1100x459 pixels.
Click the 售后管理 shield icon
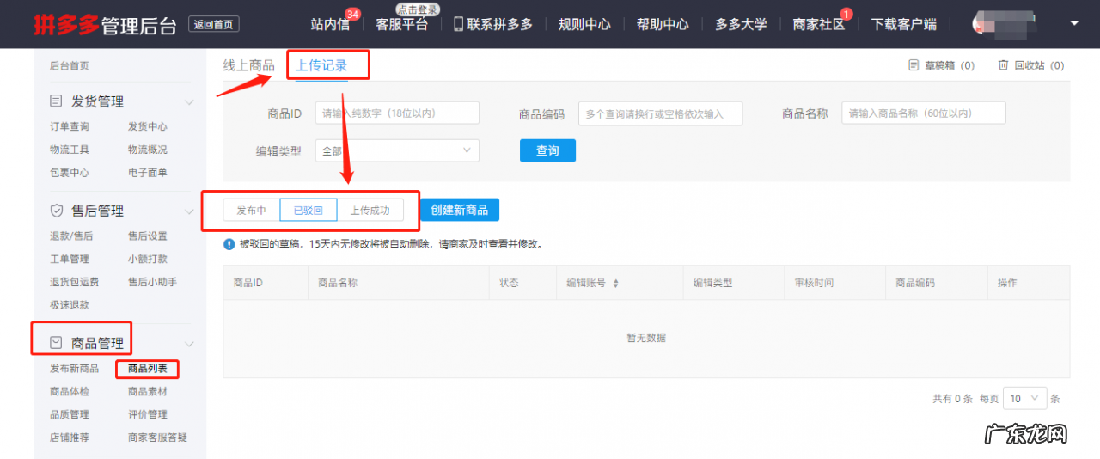[57, 211]
